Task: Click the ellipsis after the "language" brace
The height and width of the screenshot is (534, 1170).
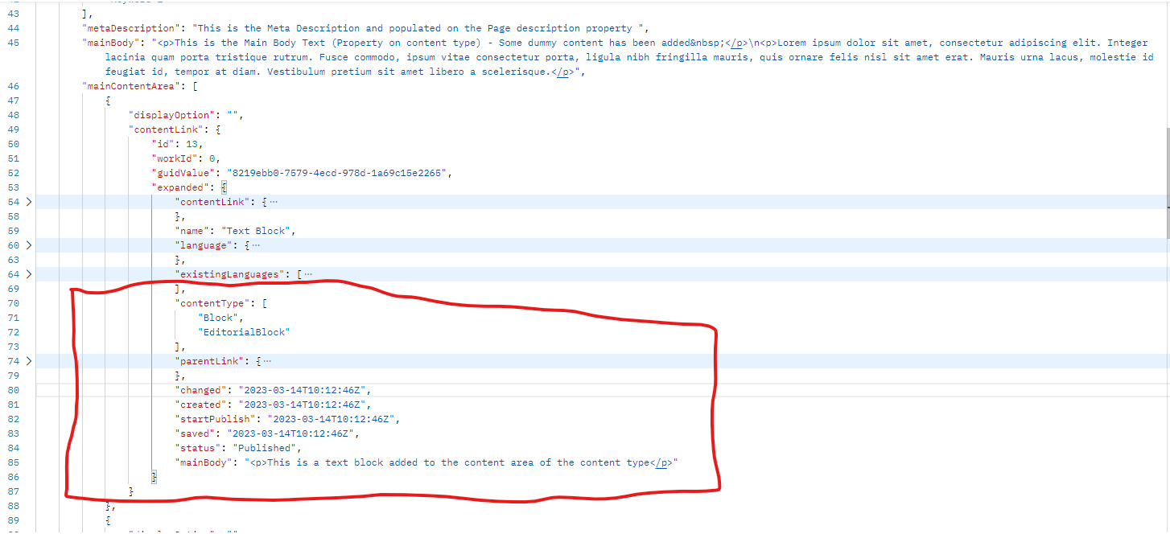Action: point(257,245)
